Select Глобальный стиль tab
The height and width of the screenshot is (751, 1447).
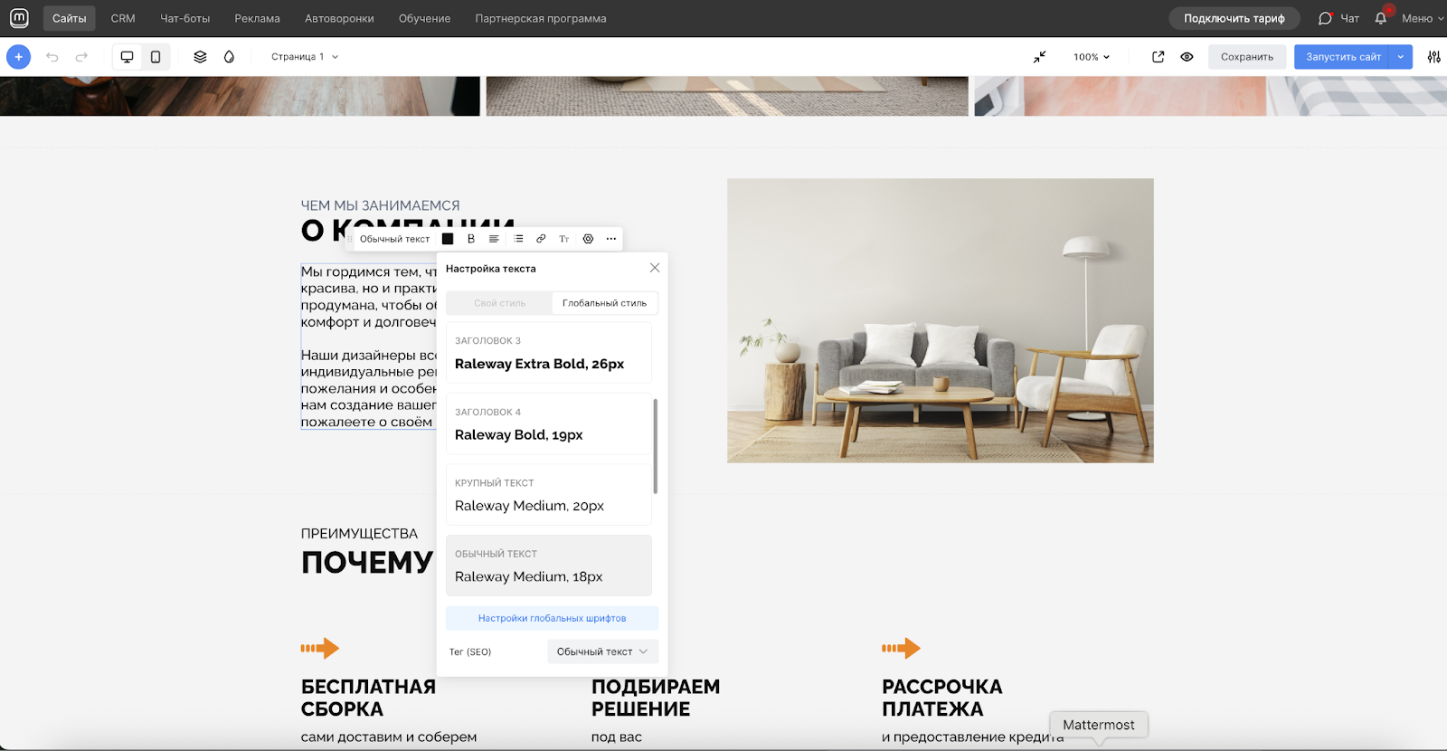click(x=604, y=303)
